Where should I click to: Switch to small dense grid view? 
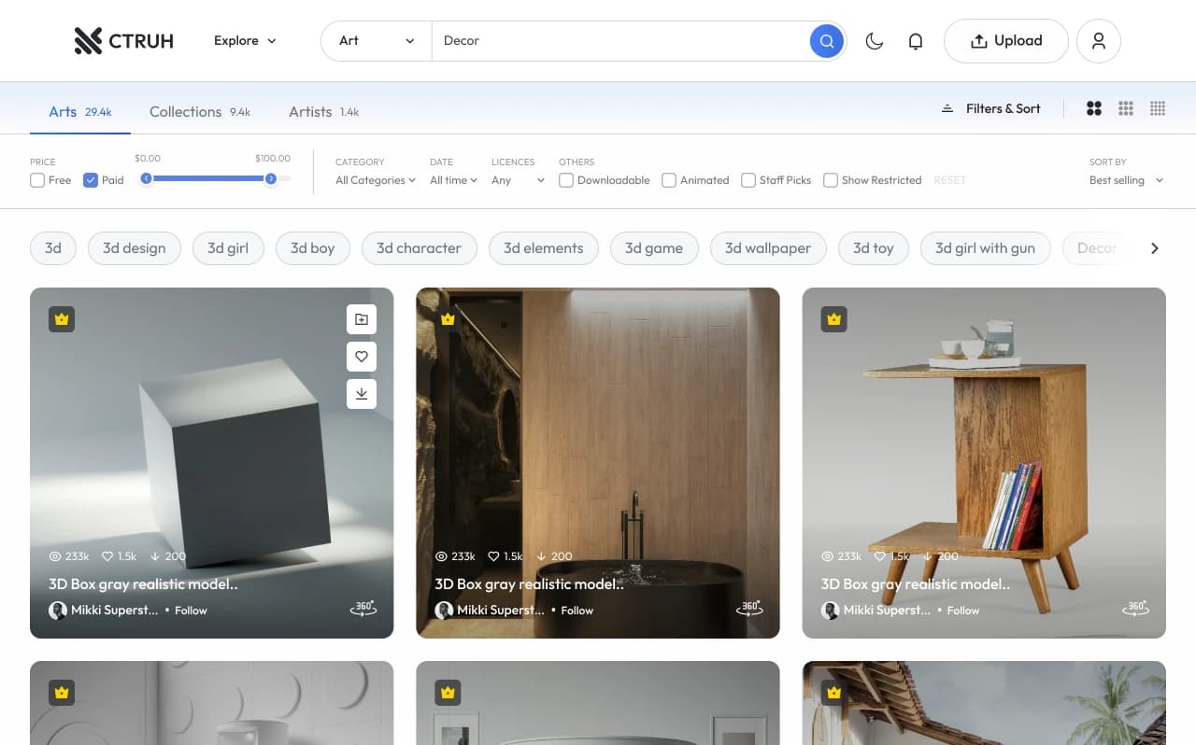tap(1158, 108)
